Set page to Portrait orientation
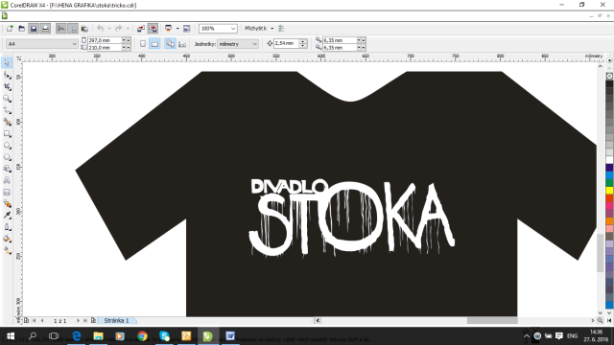This screenshot has width=614, height=345. point(143,44)
